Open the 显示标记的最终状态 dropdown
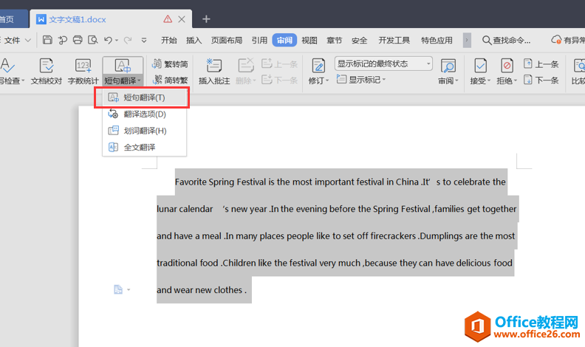 pyautogui.click(x=383, y=63)
